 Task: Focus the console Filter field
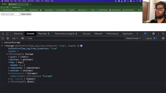click(76, 38)
